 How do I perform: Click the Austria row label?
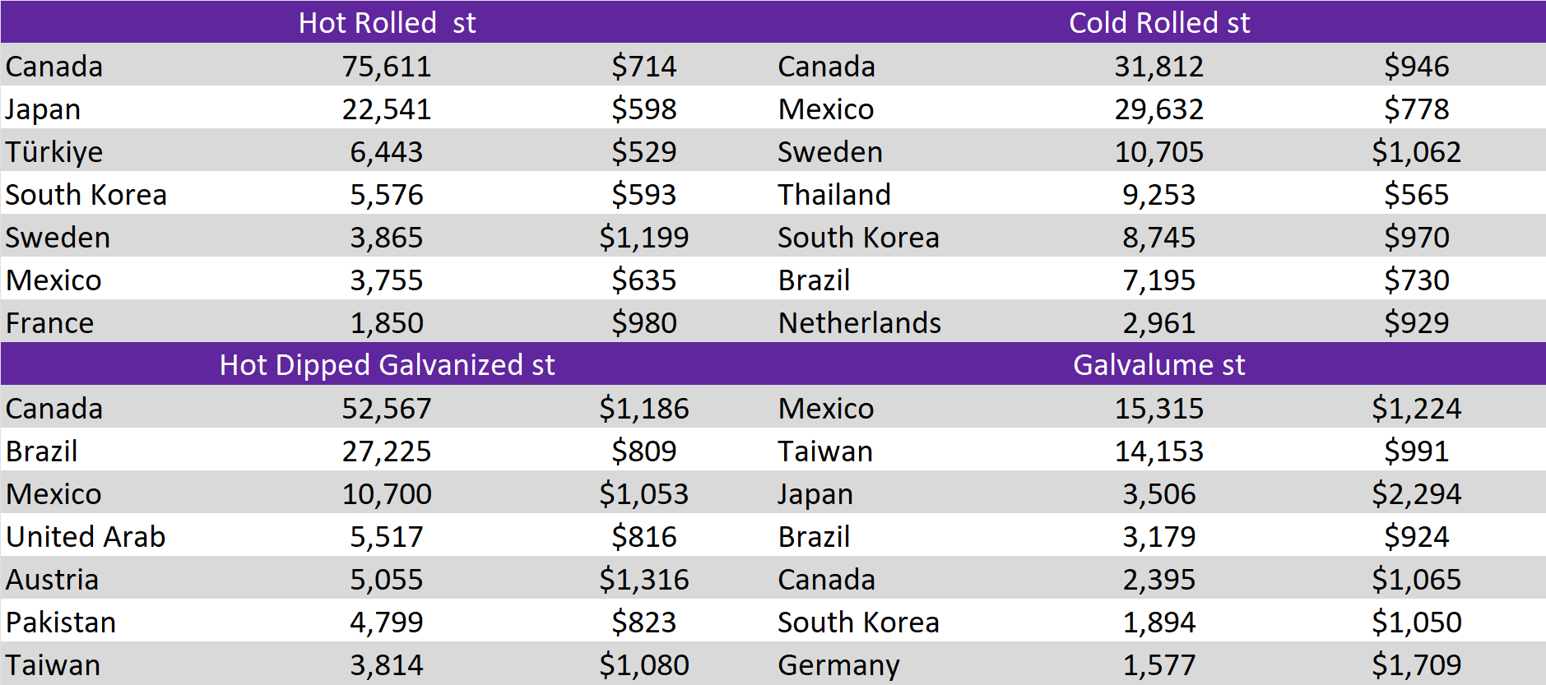pyautogui.click(x=53, y=580)
